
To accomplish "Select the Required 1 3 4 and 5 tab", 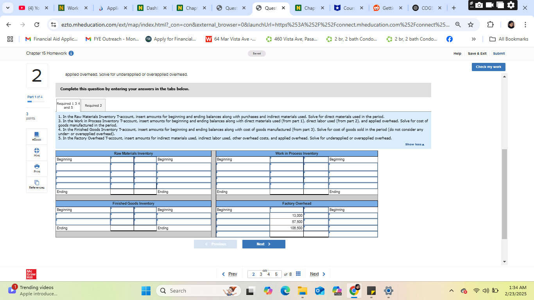I will (68, 105).
